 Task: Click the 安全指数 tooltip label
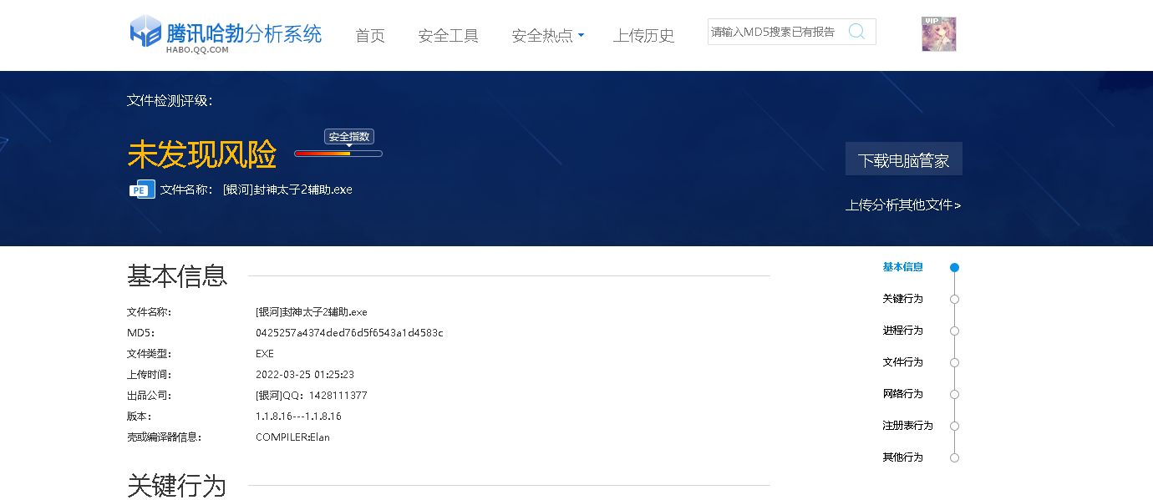point(349,137)
